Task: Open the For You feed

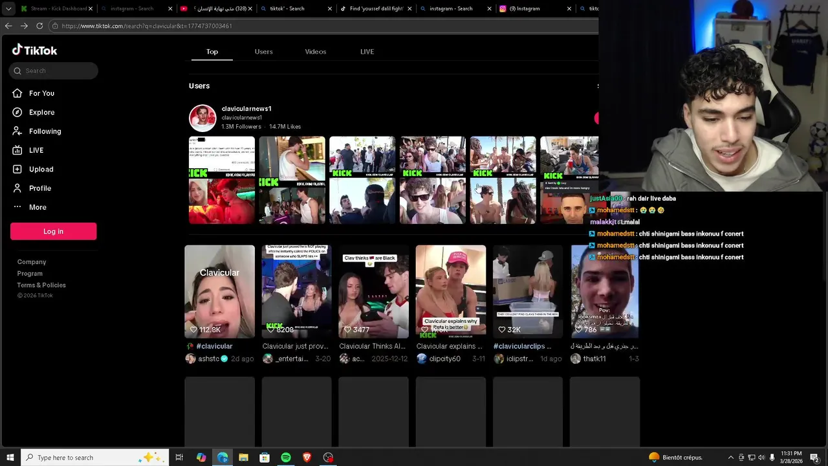Action: (x=41, y=93)
